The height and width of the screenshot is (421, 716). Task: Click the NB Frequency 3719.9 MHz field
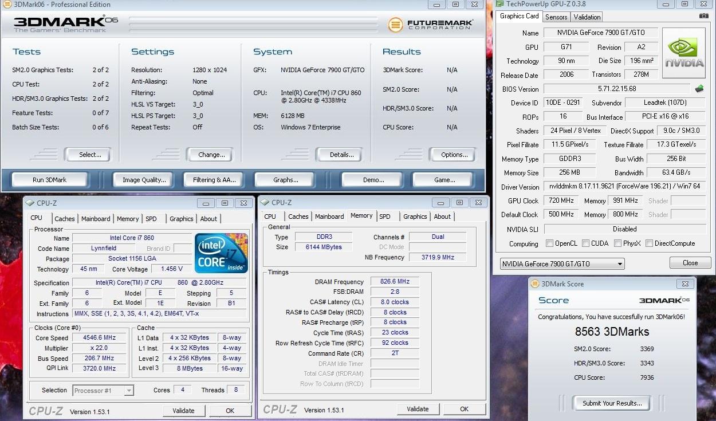tap(438, 258)
